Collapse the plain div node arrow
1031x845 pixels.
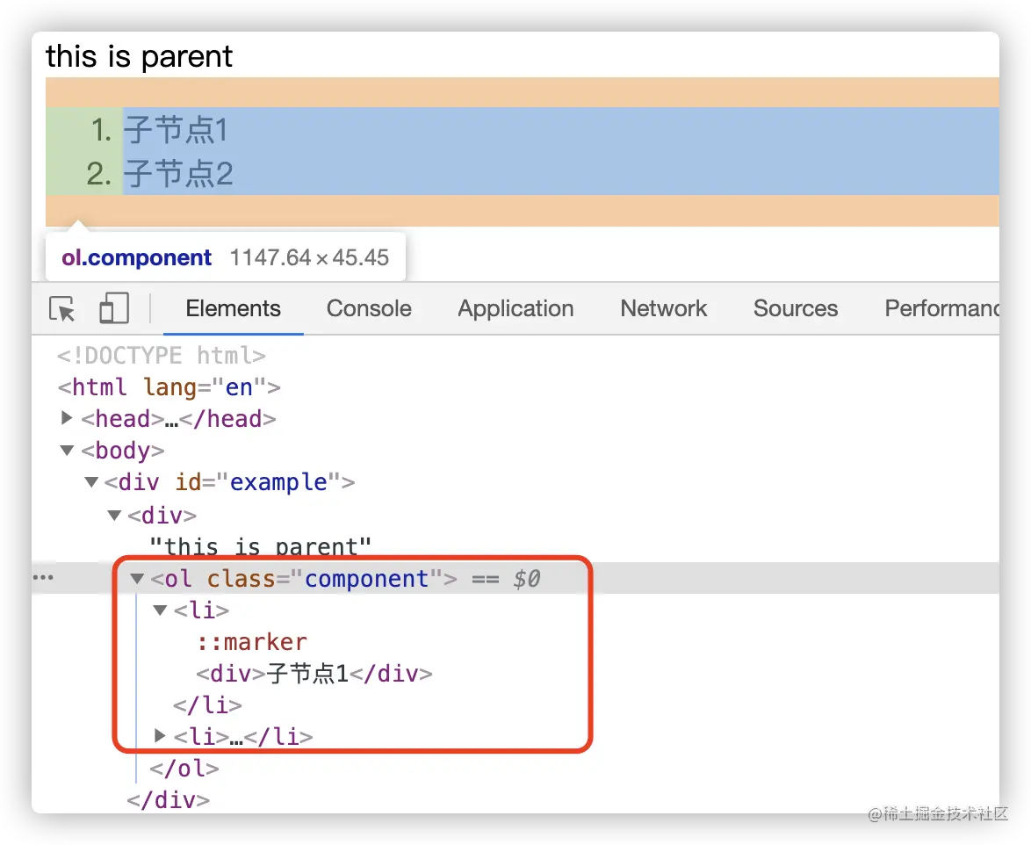coord(114,515)
